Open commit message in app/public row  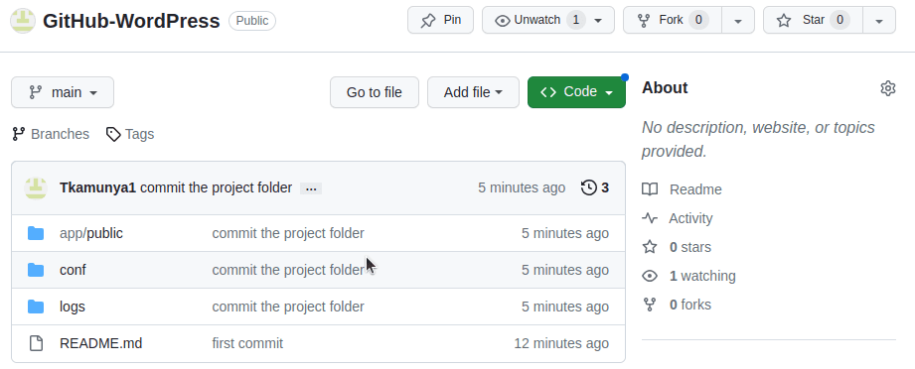tap(288, 233)
